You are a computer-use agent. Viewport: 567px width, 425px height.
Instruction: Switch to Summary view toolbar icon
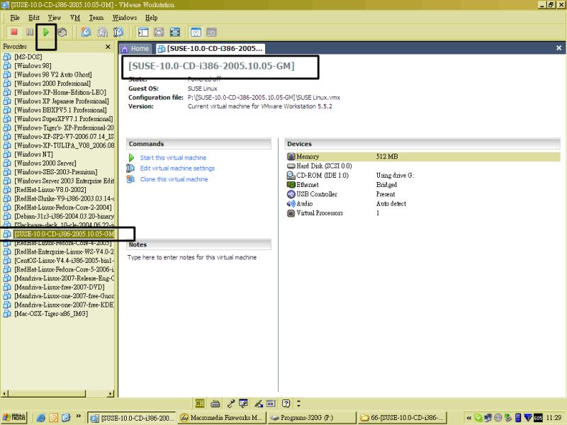(x=196, y=32)
